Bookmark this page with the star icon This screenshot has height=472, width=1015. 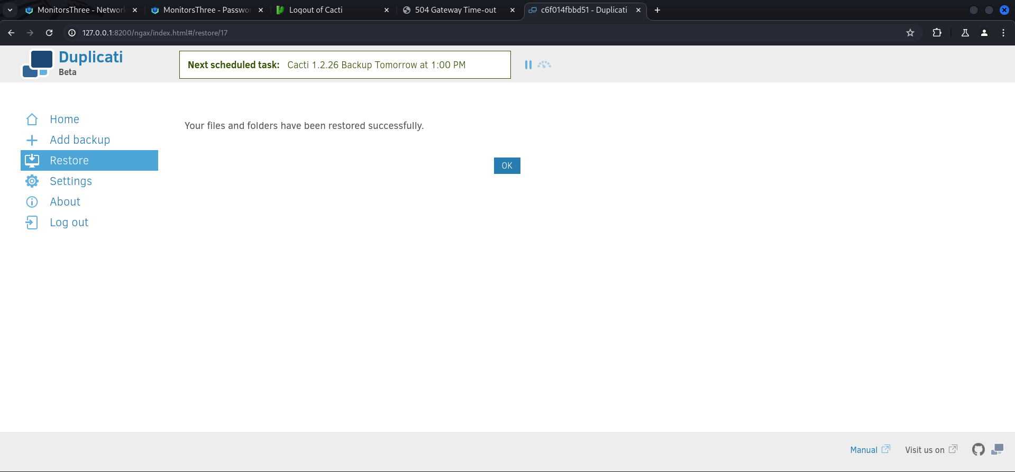pyautogui.click(x=910, y=33)
